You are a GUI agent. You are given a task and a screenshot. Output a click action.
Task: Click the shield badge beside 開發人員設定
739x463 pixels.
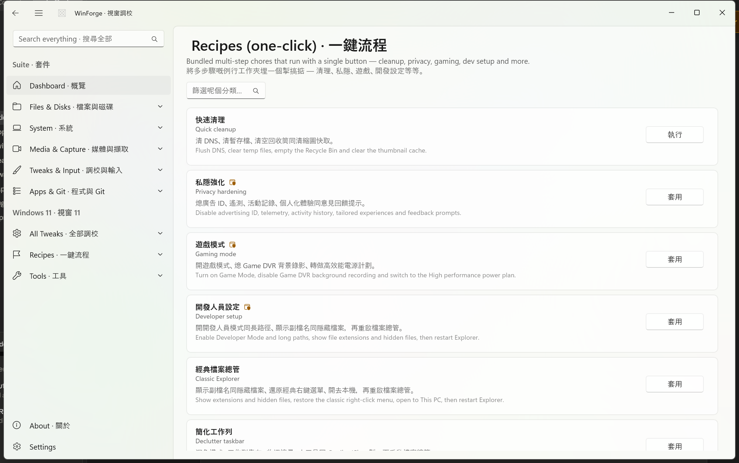pos(247,307)
